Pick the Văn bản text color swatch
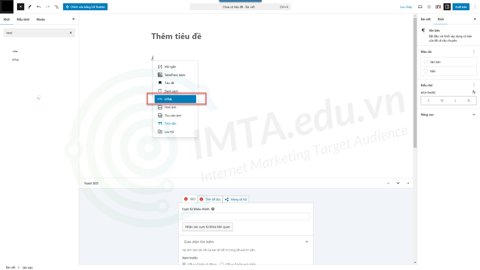This screenshot has width=480, height=270. [x=448, y=62]
